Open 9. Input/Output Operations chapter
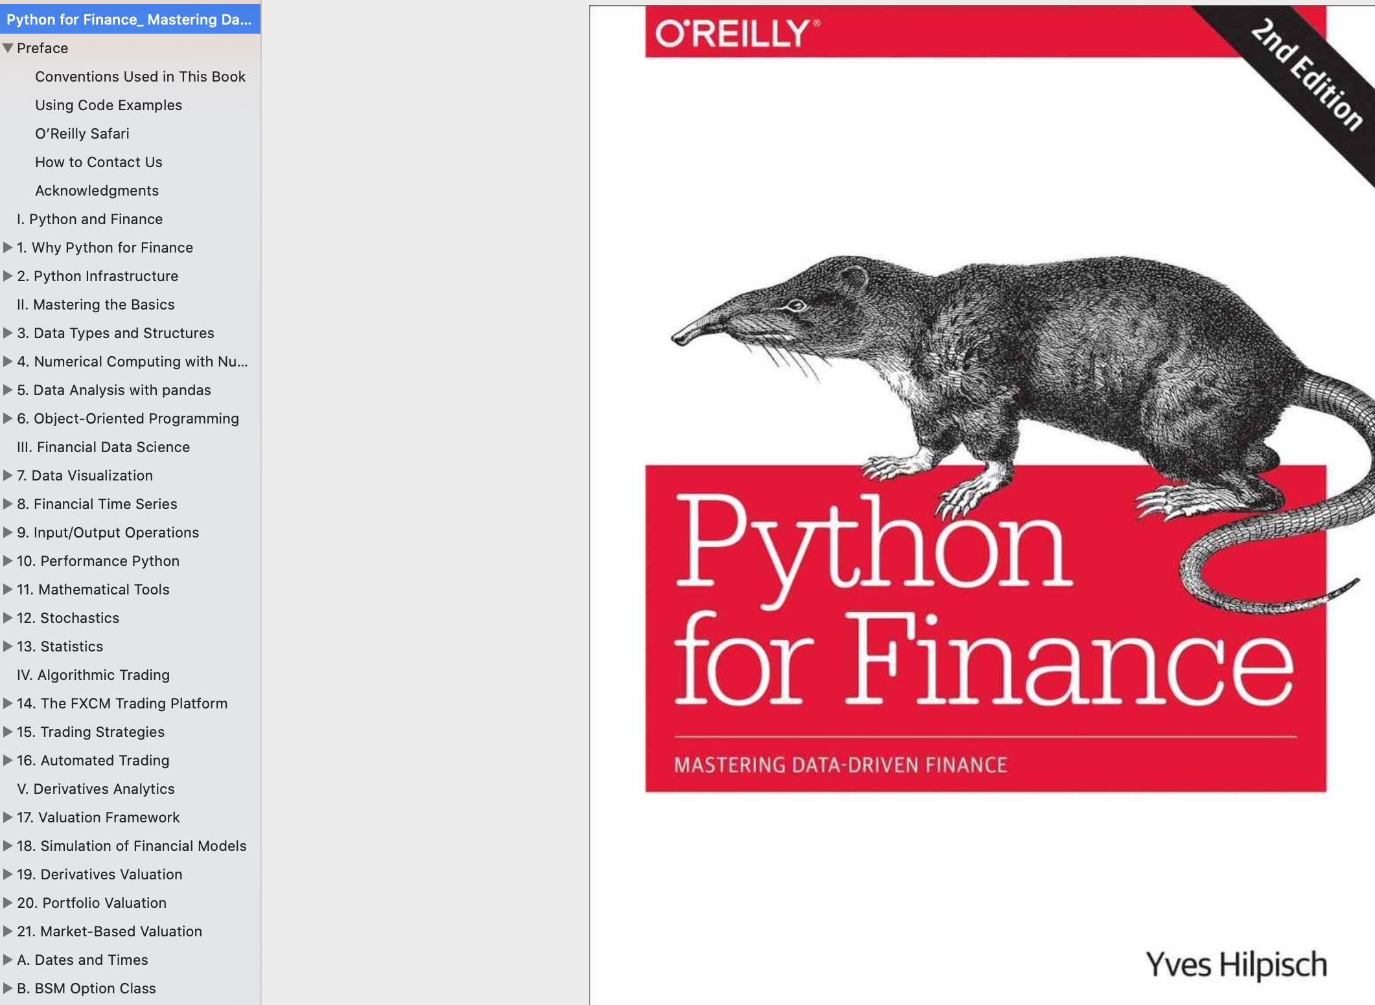1375x1005 pixels. coord(108,532)
